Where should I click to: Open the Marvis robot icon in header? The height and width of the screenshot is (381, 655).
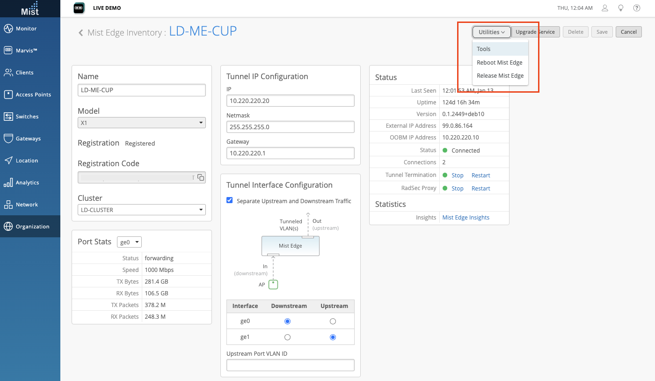(x=79, y=8)
